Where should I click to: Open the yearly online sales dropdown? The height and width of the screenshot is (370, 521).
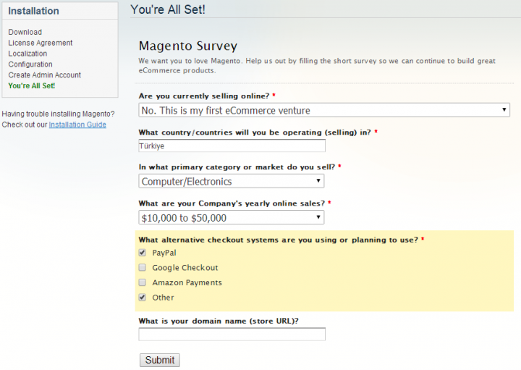point(232,217)
